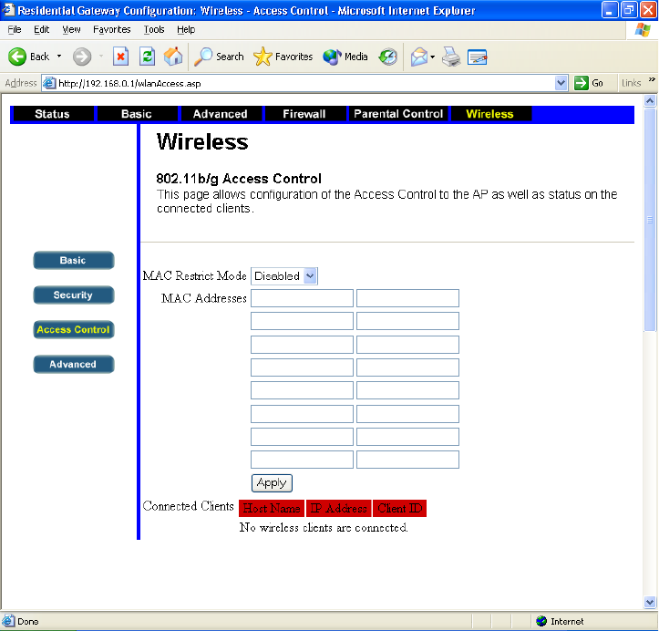Switch to the Parental Control tab
This screenshot has height=631, width=659.
pos(398,114)
